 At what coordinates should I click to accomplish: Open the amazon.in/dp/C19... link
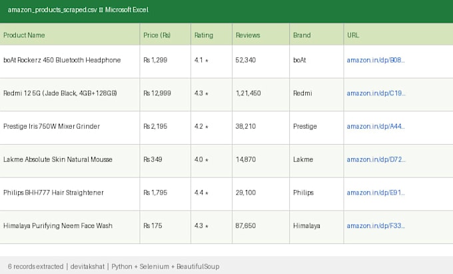click(x=376, y=93)
